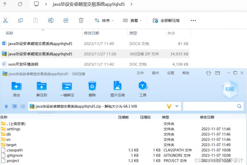Open the three-dots more options menu
This screenshot has height=165, width=247.
[x=193, y=21]
